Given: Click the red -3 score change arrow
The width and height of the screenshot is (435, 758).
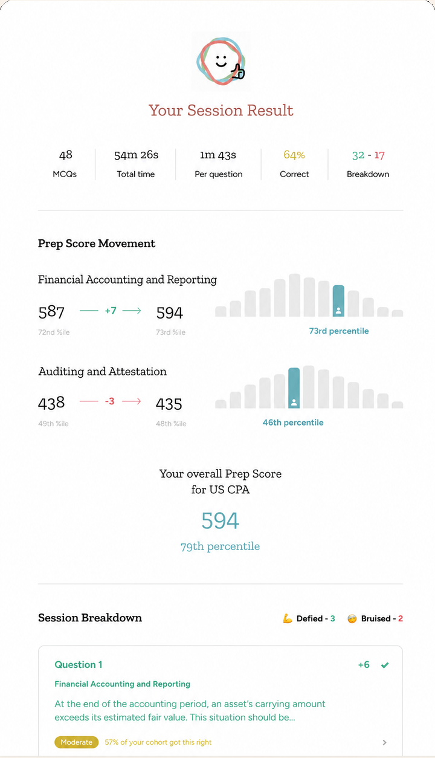Looking at the screenshot, I should (111, 401).
